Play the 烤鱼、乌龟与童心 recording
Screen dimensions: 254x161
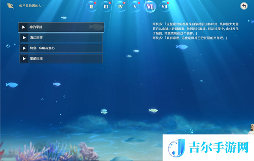coord(24,48)
